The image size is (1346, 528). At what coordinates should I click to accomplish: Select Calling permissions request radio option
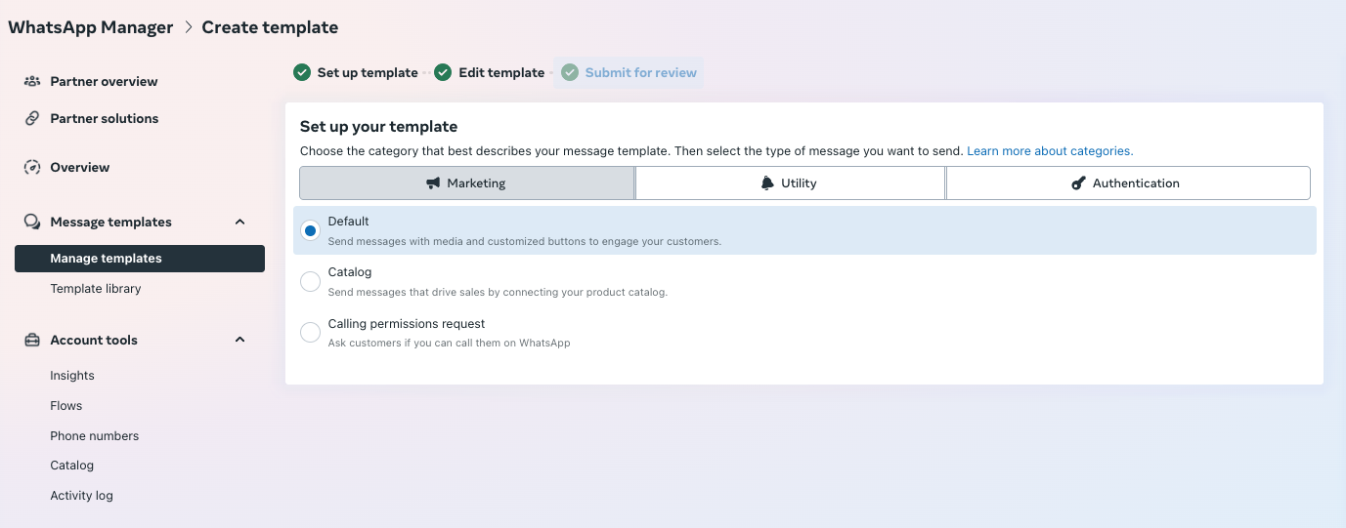(310, 333)
